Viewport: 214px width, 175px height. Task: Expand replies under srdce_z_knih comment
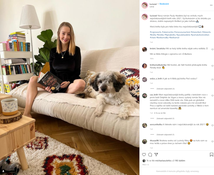(165, 89)
